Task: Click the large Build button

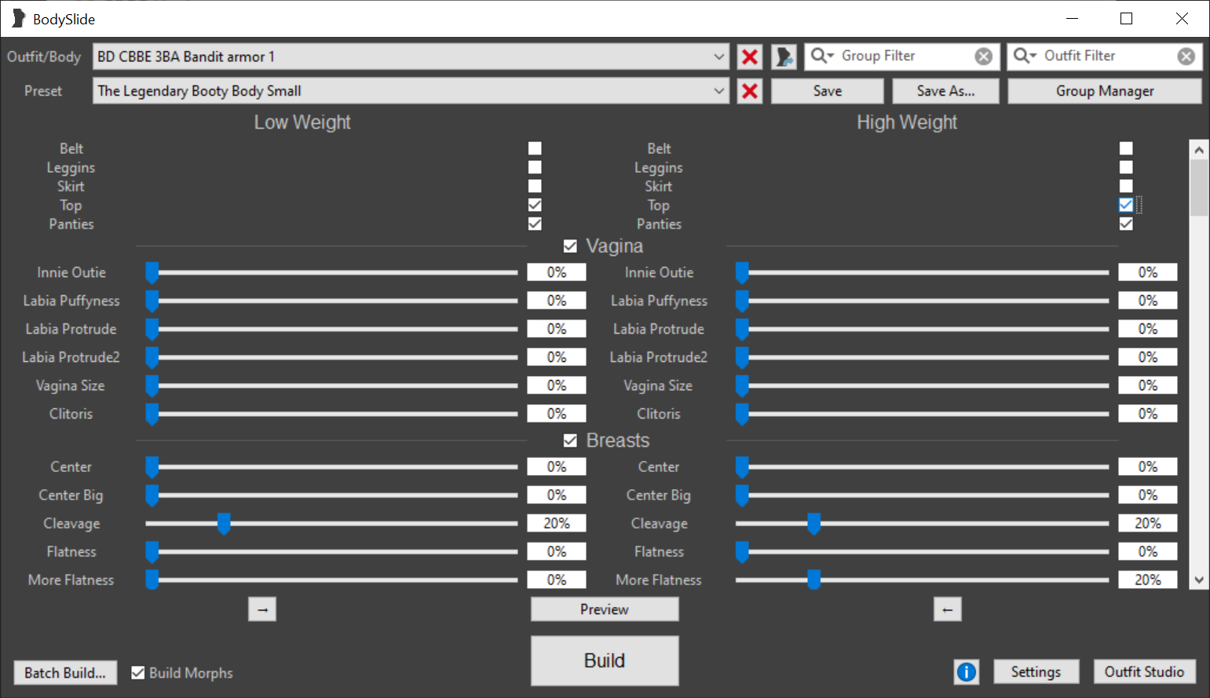Action: (605, 660)
